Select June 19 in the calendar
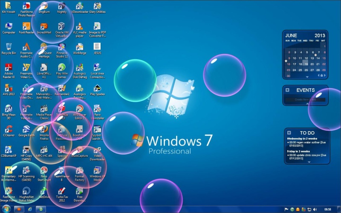The width and height of the screenshot is (341, 213). click(x=306, y=64)
